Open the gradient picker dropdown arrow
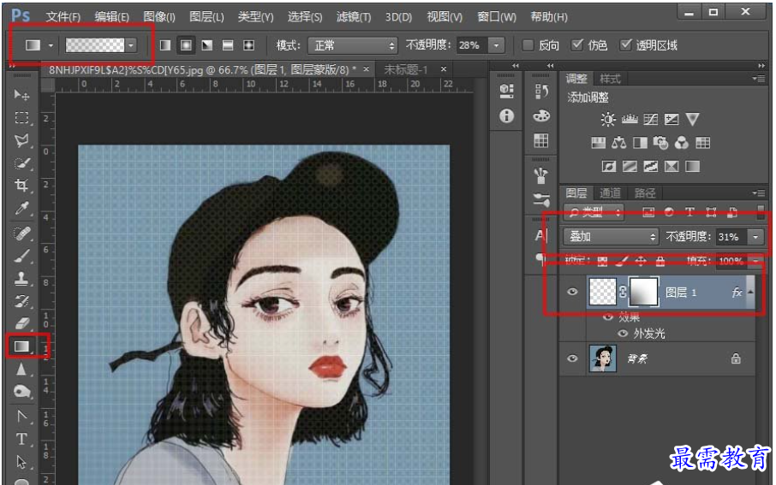This screenshot has height=485, width=776. [131, 45]
